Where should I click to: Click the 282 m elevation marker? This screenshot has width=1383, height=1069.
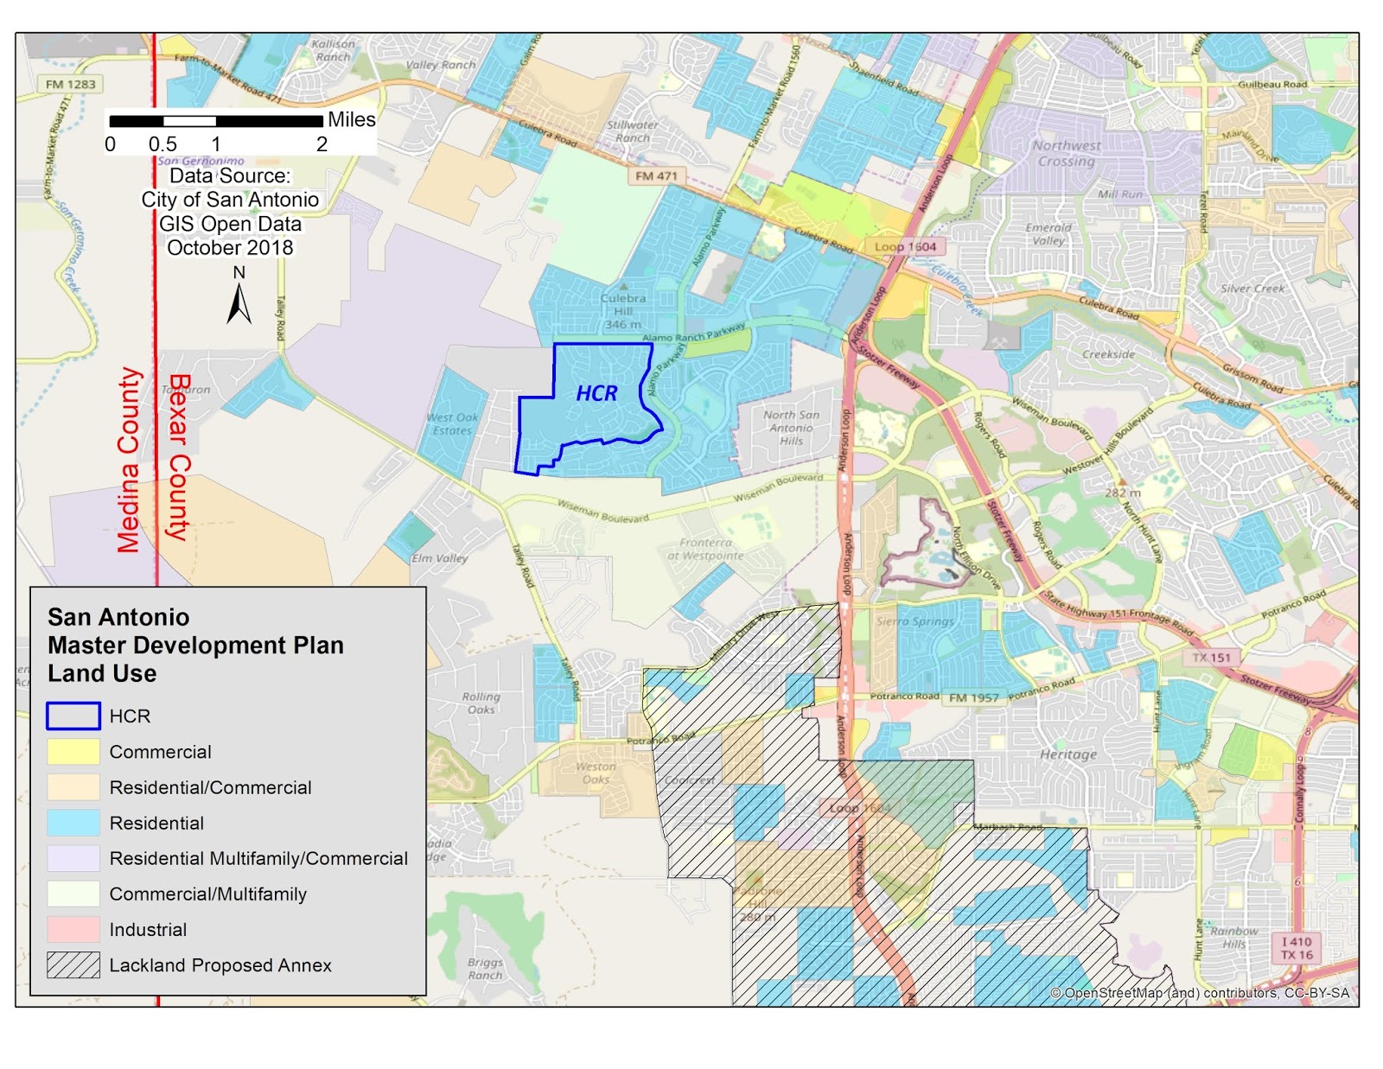[x=1122, y=488]
